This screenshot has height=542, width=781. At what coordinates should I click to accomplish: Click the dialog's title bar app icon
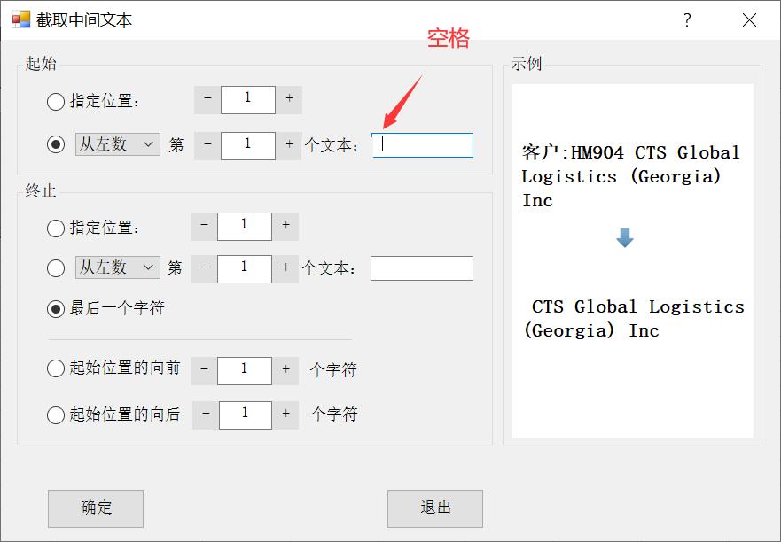click(21, 19)
